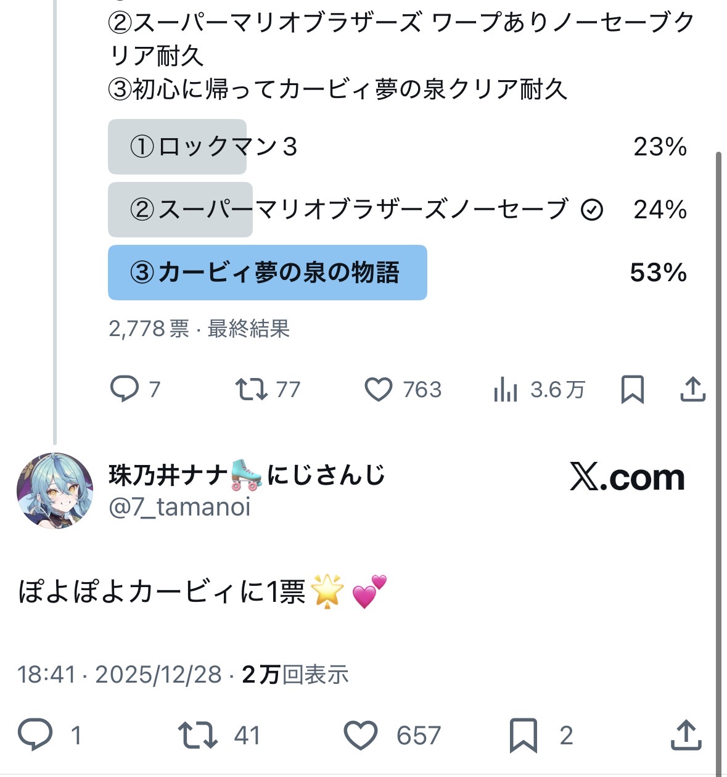Reply to the poll tweet with 7 comments
The width and height of the screenshot is (727, 777).
(x=125, y=389)
